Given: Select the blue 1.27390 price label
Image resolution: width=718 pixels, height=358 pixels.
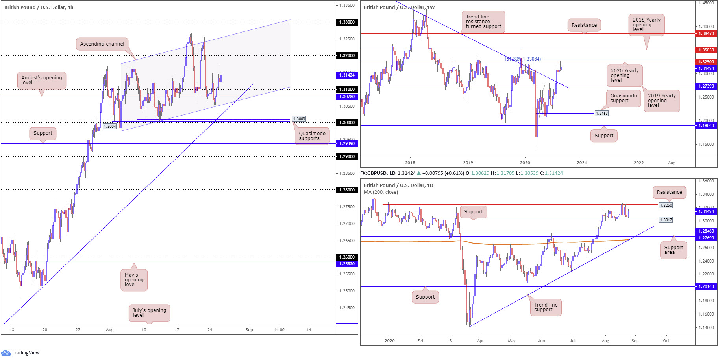Looking at the screenshot, I should pos(706,86).
